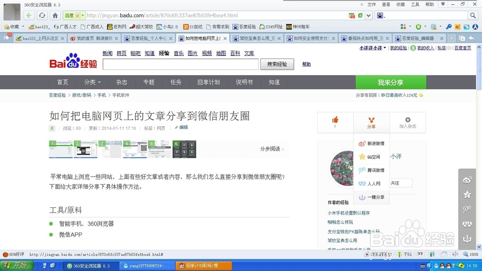Open step 6 dark thumbnail
Viewport: 482px width, 271px height.
[x=185, y=149]
